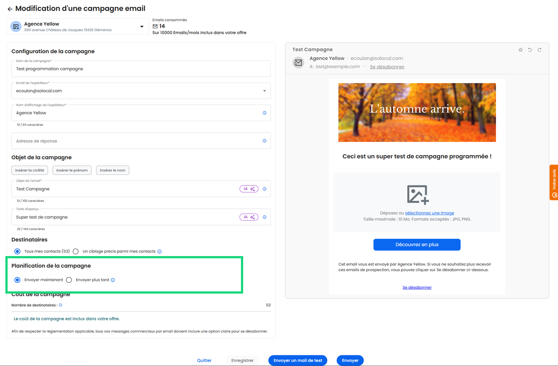Image resolution: width=558 pixels, height=366 pixels.
Task: Click info icon next to Envoyer plus tard
Action: [113, 280]
